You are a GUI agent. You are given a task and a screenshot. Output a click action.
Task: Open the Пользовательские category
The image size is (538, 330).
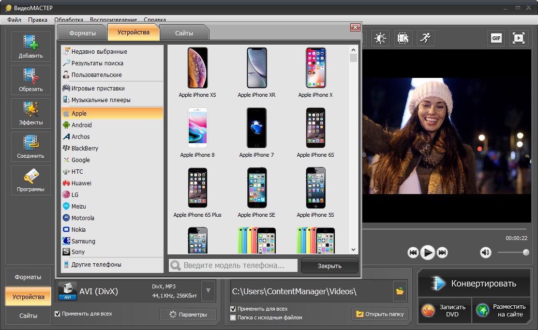coord(112,75)
